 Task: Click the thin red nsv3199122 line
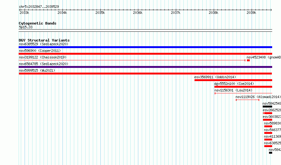pyautogui.click(x=132, y=60)
